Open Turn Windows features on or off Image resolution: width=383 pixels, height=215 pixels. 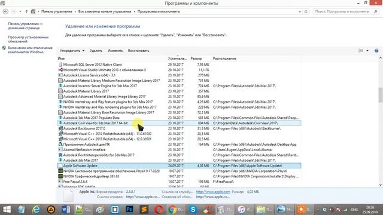pos(31,50)
